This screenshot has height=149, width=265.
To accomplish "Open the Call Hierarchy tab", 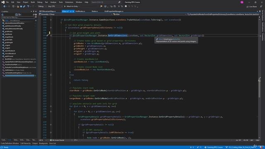I will pos(25,144).
